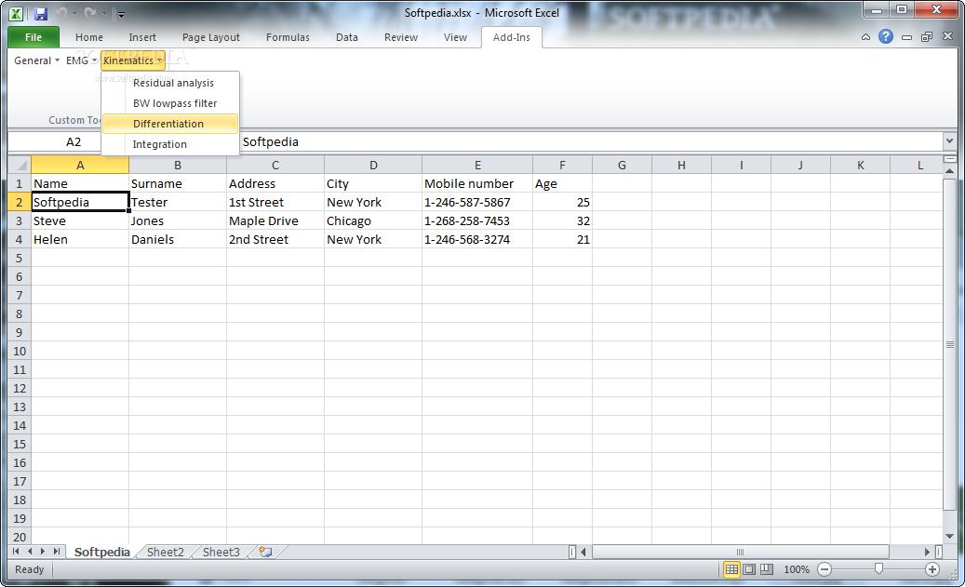Viewport: 965px width, 587px height.
Task: Open the Review tab
Action: (x=401, y=37)
